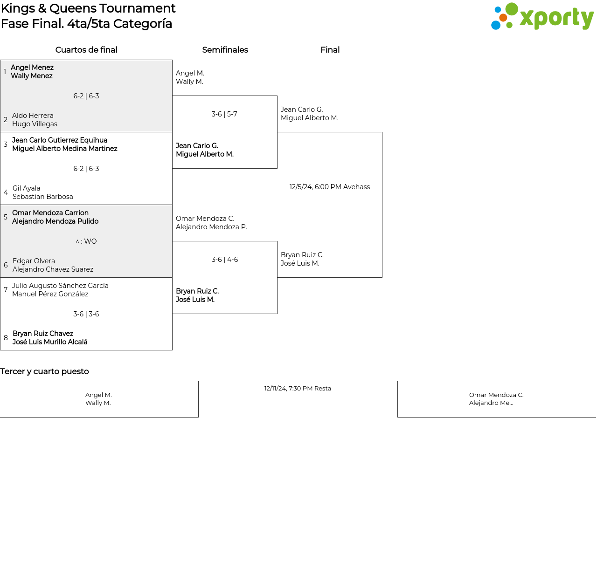
Task: Select Angel M. in third-place match
Action: 98,399
